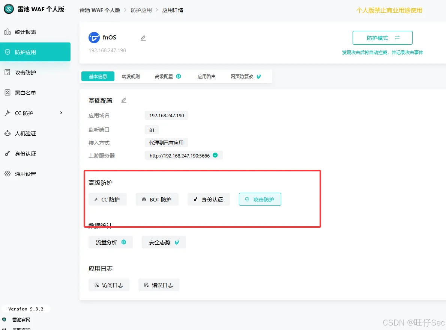Toggle the 防护模式 switch button
The height and width of the screenshot is (330, 446).
click(x=382, y=38)
